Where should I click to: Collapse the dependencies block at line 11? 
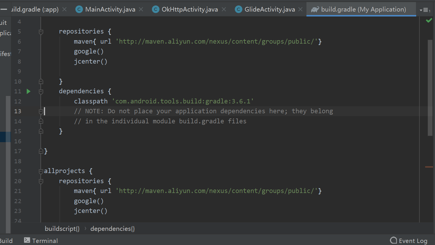pos(40,91)
